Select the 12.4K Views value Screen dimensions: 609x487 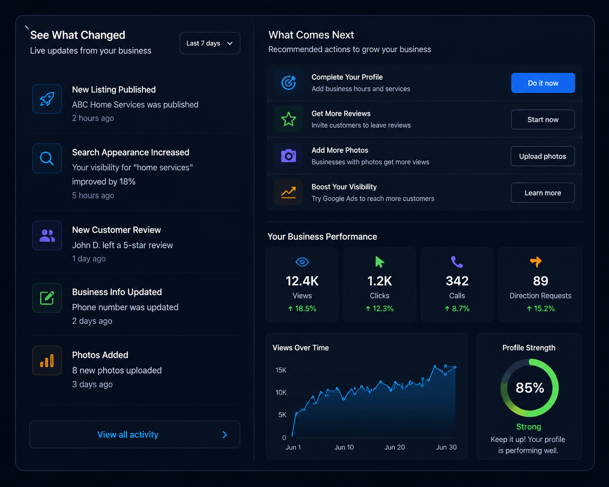pos(302,281)
